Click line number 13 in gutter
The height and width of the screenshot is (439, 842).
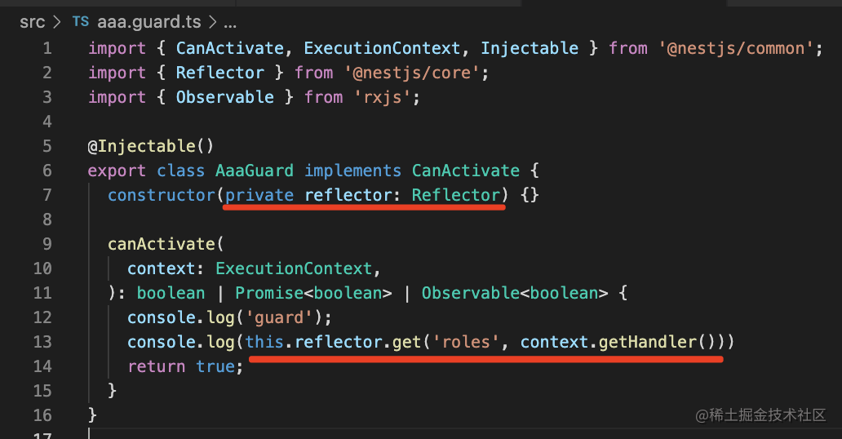42,342
